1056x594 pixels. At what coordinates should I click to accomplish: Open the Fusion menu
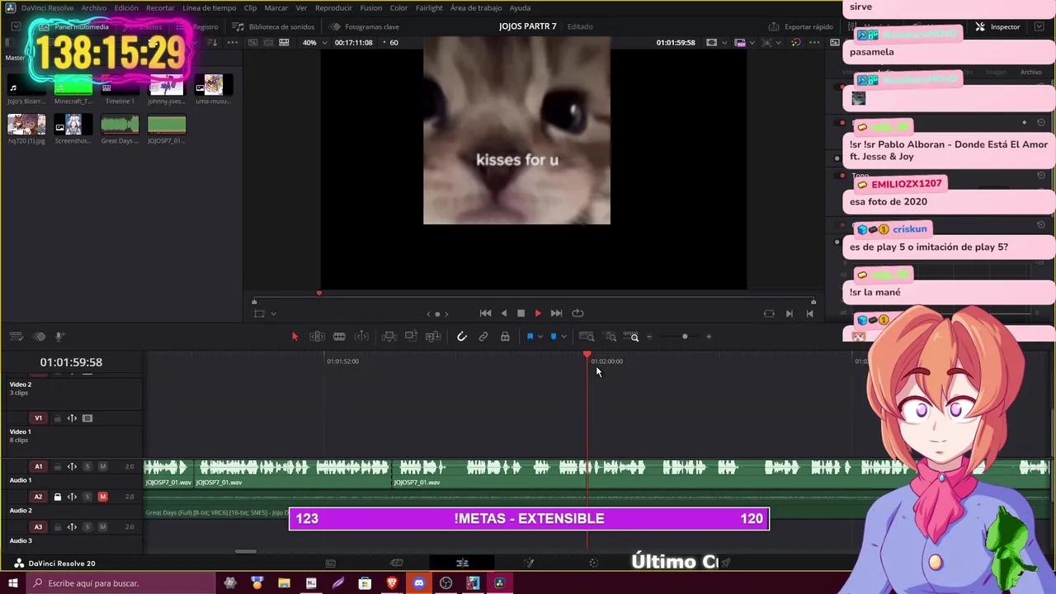(371, 7)
